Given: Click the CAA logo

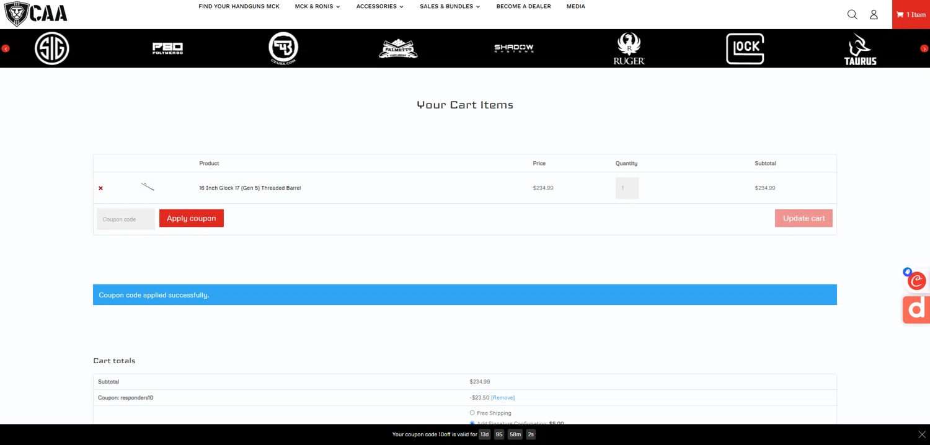Looking at the screenshot, I should pos(35,14).
